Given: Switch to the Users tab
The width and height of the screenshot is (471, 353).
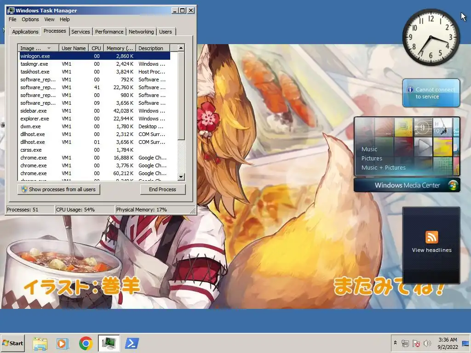Looking at the screenshot, I should (166, 32).
